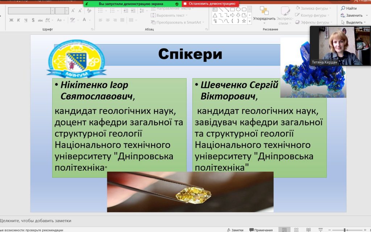Select the oval shape
Screen dimensions: 371x232
pyautogui.click(x=238, y=9)
